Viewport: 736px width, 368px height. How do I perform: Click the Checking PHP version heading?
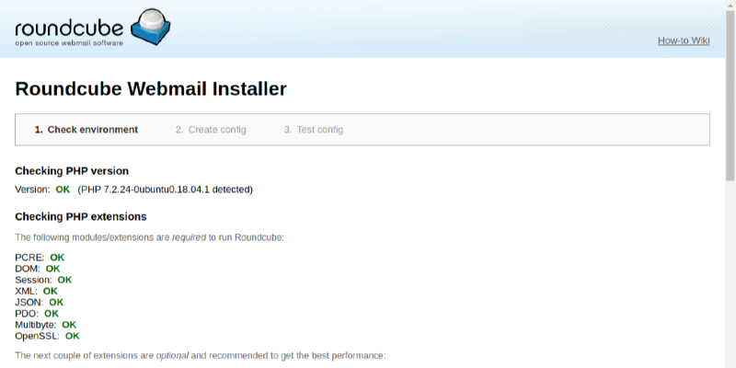tap(72, 171)
